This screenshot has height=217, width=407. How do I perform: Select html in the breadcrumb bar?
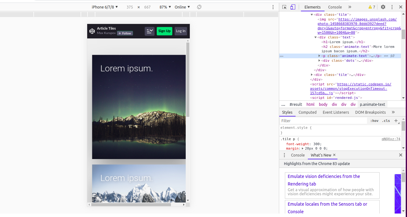(x=310, y=105)
